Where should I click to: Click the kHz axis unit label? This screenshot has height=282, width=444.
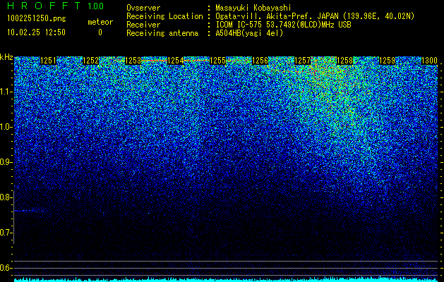point(6,57)
